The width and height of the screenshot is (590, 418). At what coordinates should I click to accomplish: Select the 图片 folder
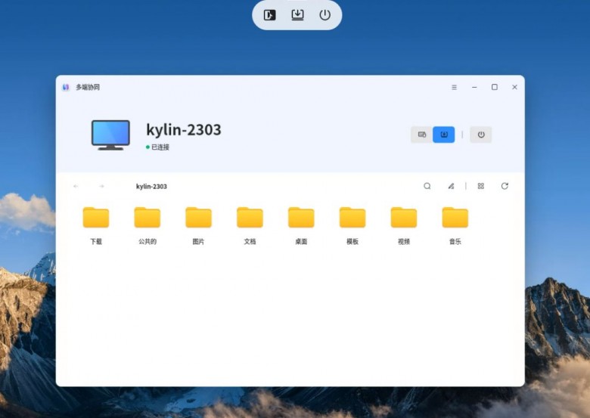pyautogui.click(x=198, y=225)
